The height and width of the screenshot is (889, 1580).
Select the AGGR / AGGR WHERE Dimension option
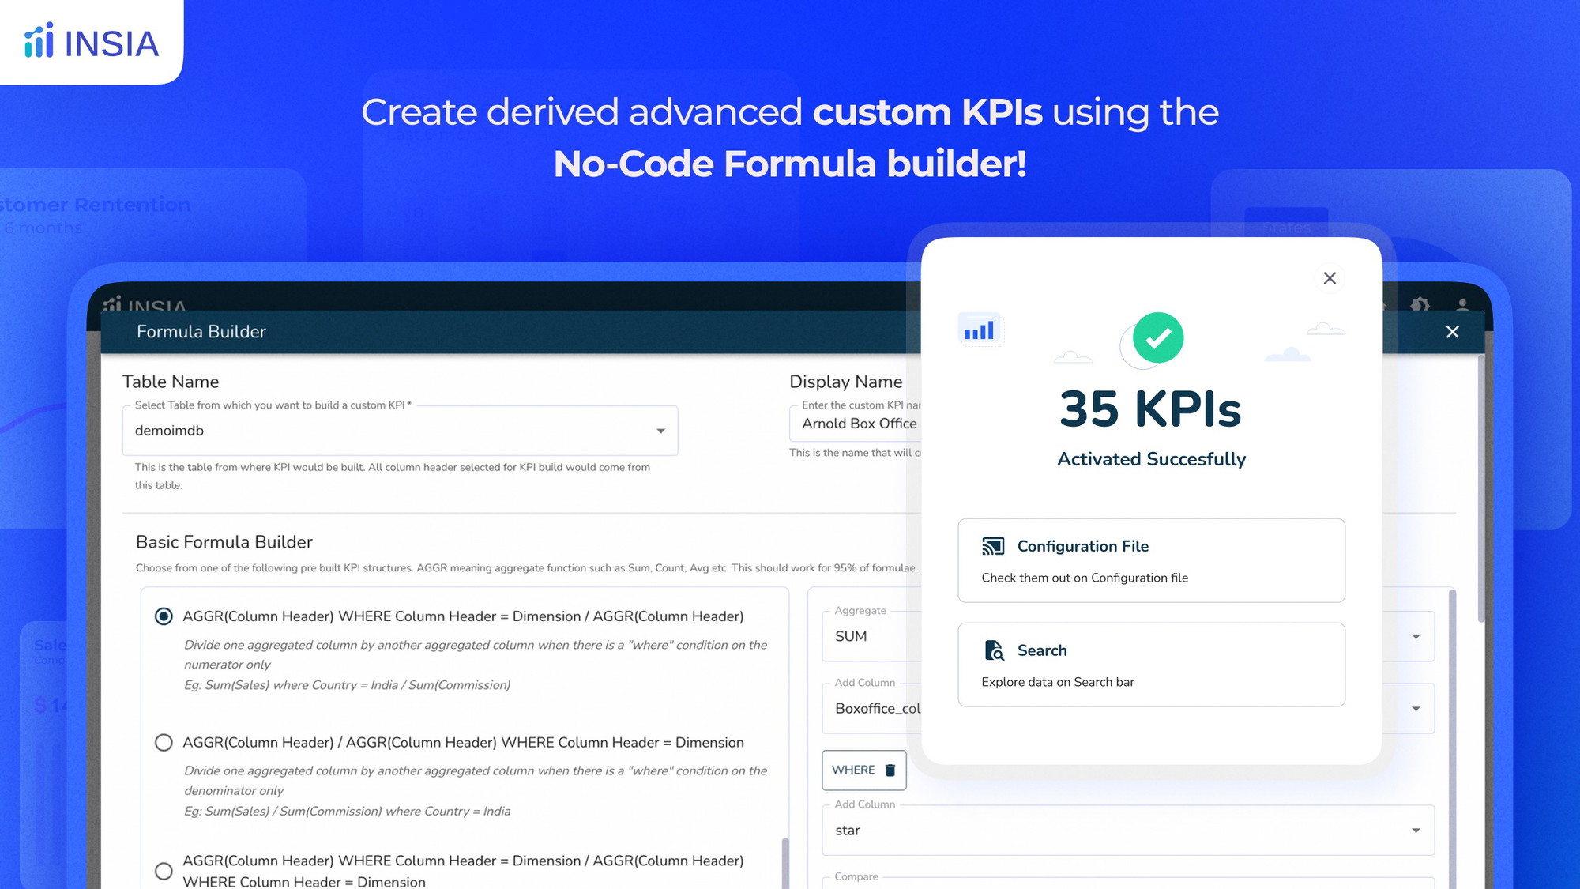click(x=164, y=743)
